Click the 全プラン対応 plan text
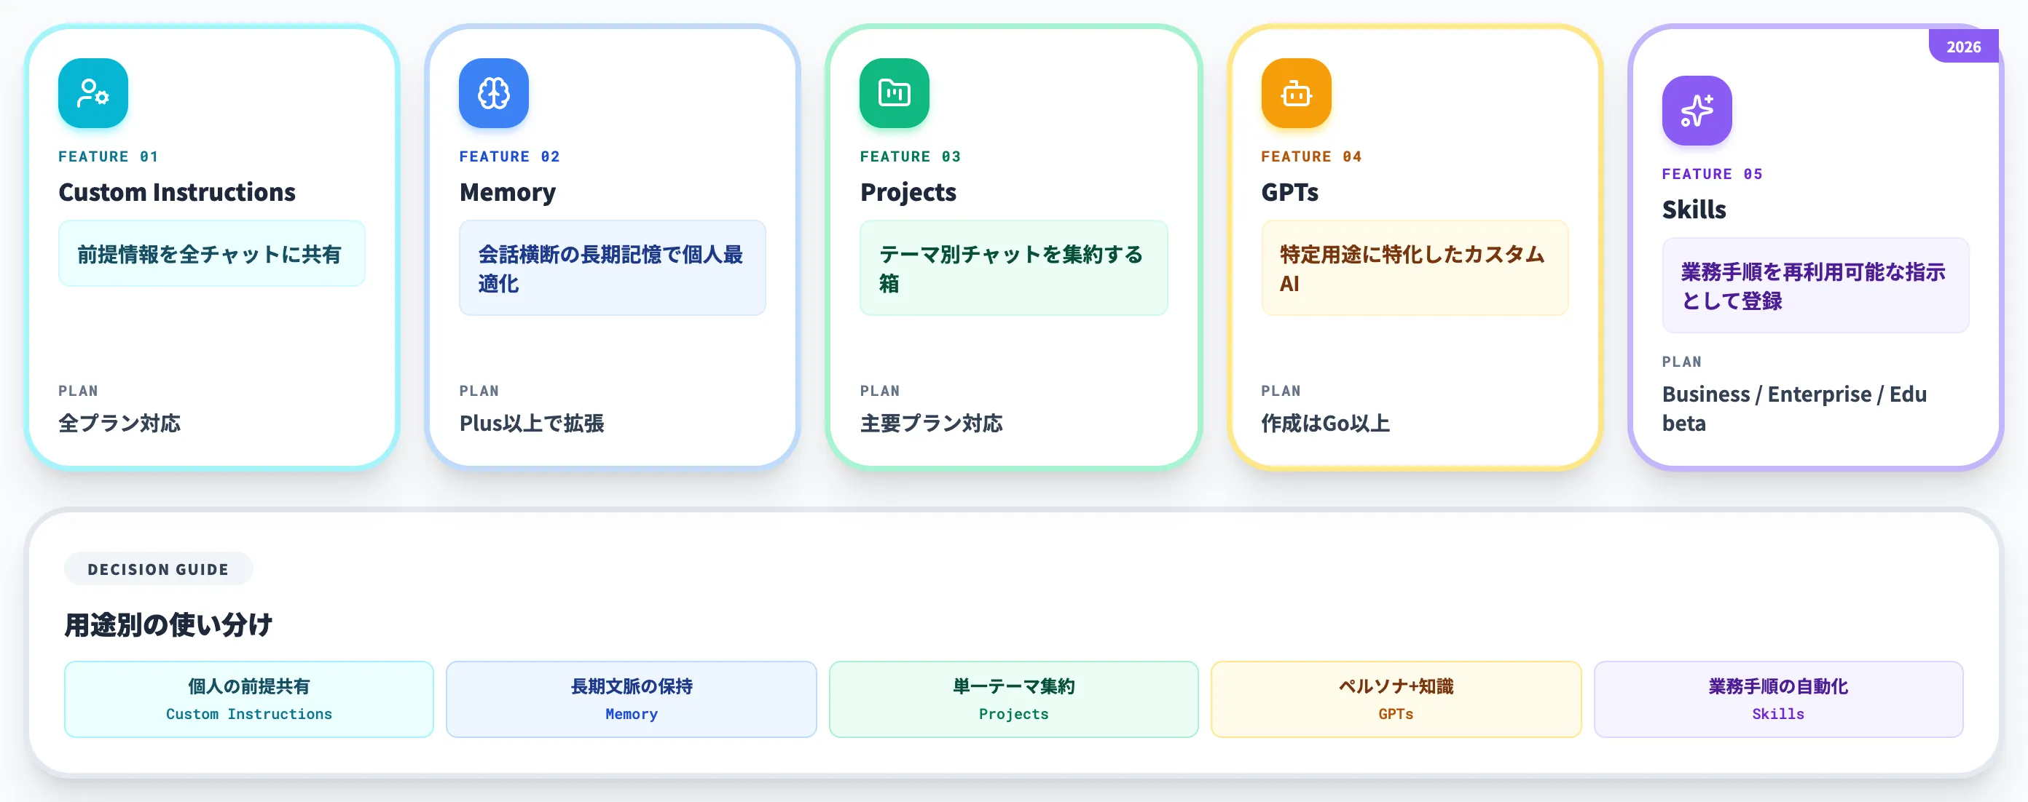Screen dimensions: 2028x802 [x=119, y=423]
